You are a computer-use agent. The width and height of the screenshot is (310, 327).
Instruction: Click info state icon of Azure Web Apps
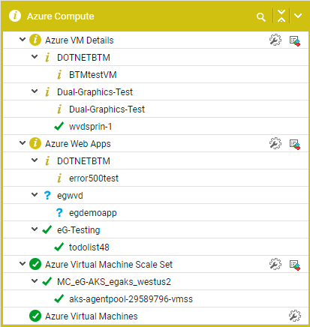pyautogui.click(x=35, y=143)
